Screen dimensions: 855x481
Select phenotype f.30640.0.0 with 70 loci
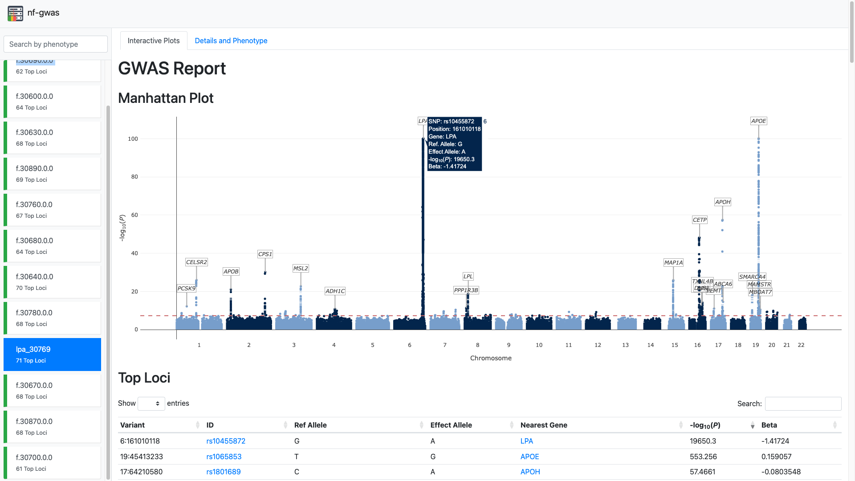pyautogui.click(x=52, y=282)
